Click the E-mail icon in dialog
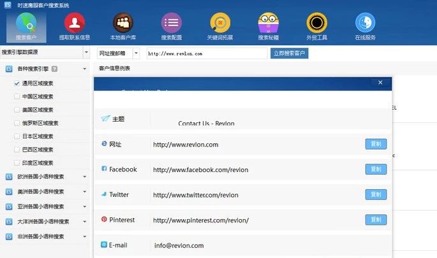 104,245
